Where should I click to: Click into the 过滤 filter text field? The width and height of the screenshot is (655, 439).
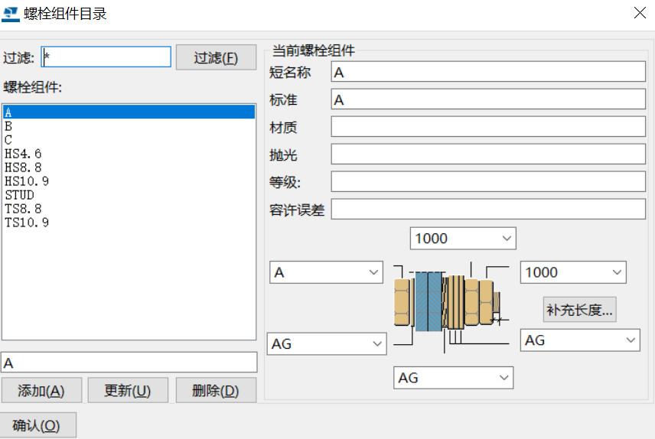coord(106,57)
